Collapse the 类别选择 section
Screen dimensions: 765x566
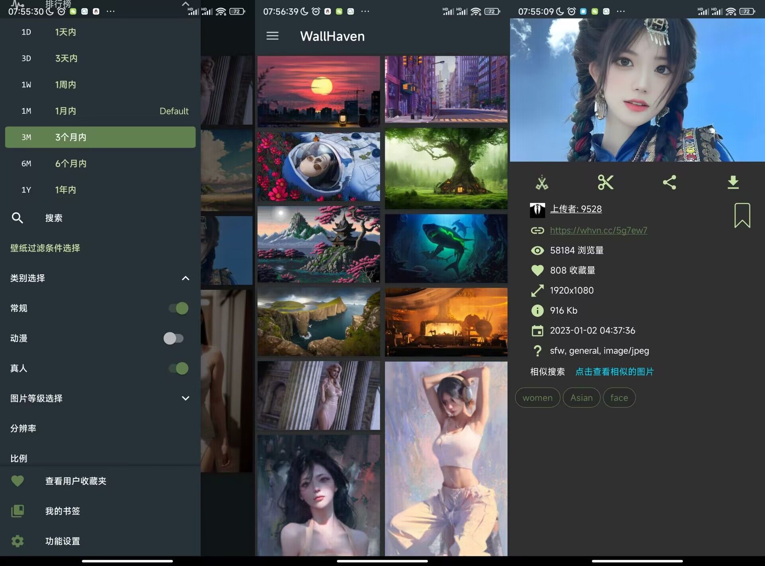tap(185, 278)
